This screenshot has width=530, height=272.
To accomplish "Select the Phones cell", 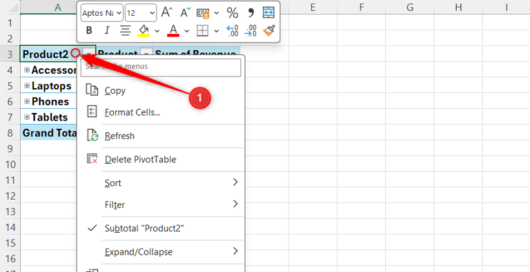I will coord(49,102).
